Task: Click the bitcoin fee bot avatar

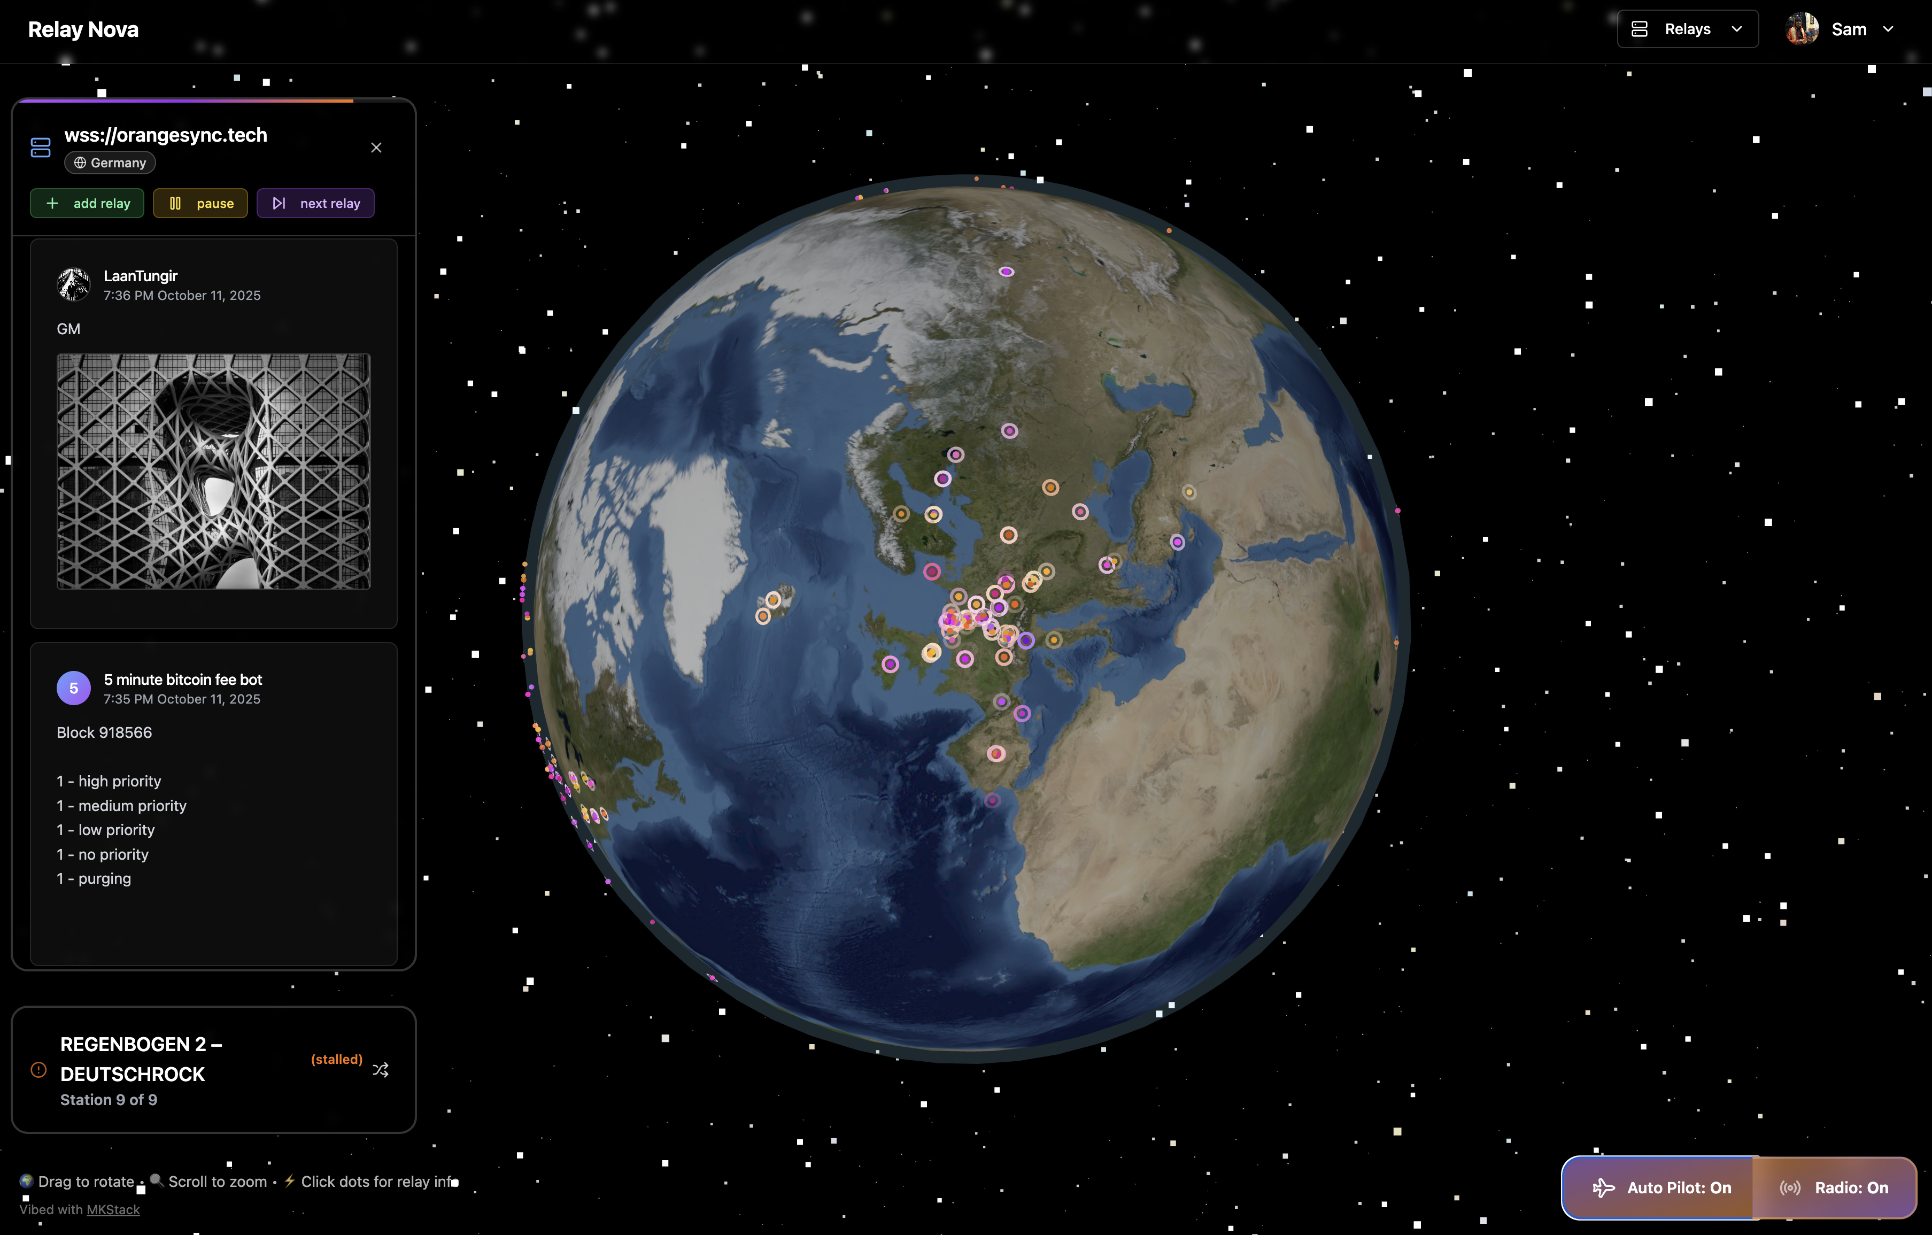Action: tap(74, 688)
